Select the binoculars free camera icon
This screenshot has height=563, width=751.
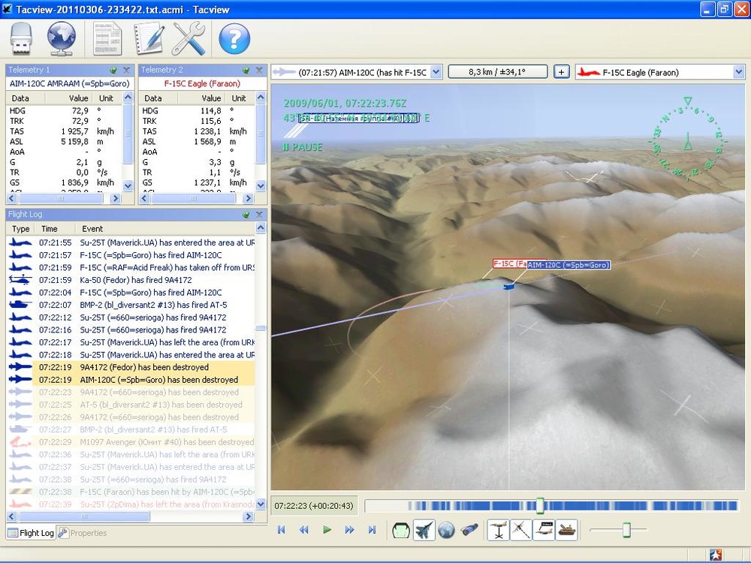point(469,530)
